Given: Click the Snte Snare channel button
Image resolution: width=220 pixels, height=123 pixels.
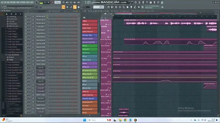Looking at the screenshot, I should (41, 26).
